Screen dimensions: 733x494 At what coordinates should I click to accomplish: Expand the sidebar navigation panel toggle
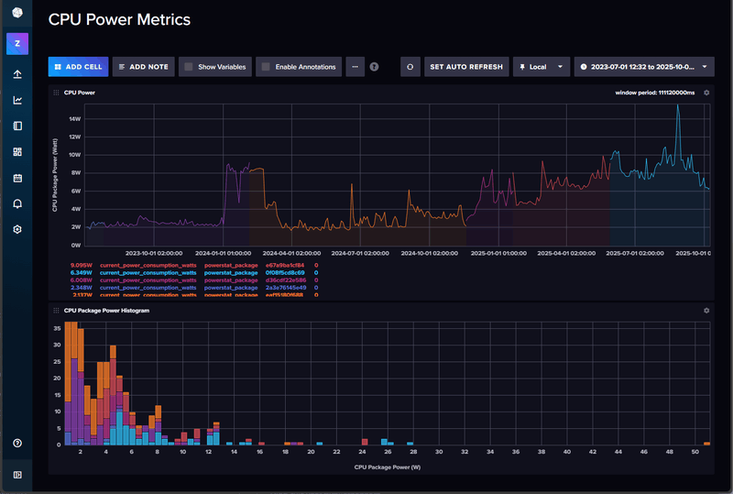[x=17, y=474]
